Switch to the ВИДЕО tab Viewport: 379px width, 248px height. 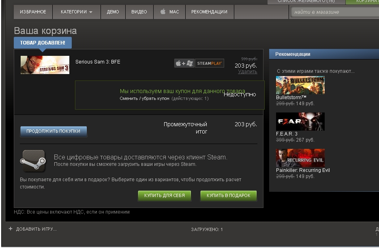pos(139,12)
